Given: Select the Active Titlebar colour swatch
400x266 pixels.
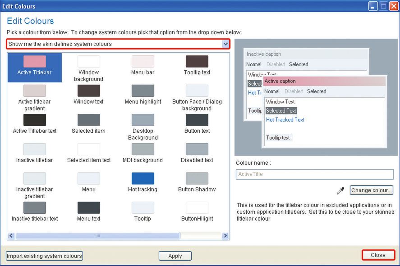Looking at the screenshot, I should tap(35, 62).
